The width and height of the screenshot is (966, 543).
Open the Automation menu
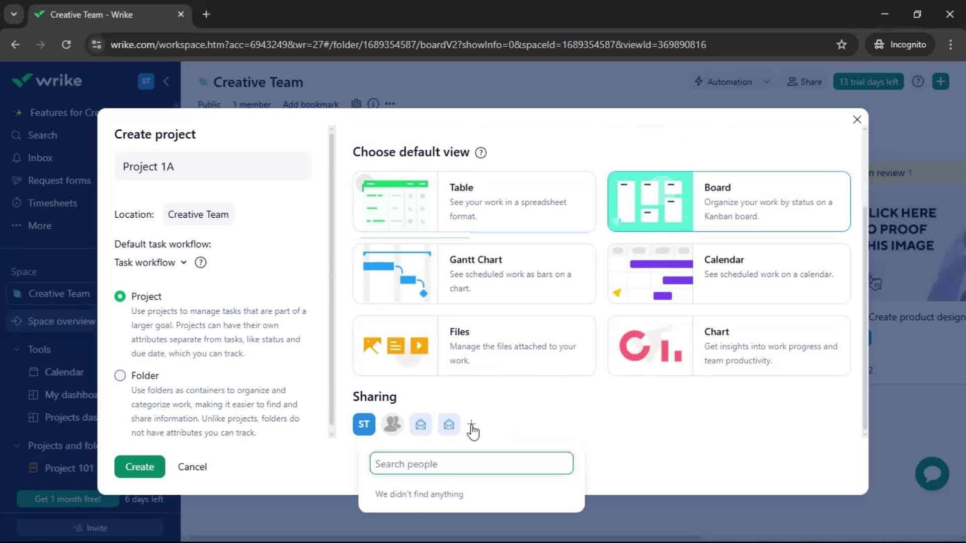coord(723,81)
